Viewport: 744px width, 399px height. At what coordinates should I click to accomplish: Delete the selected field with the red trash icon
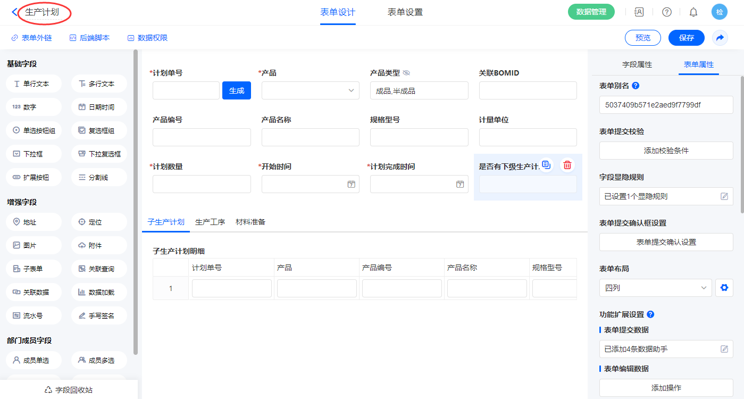[567, 165]
